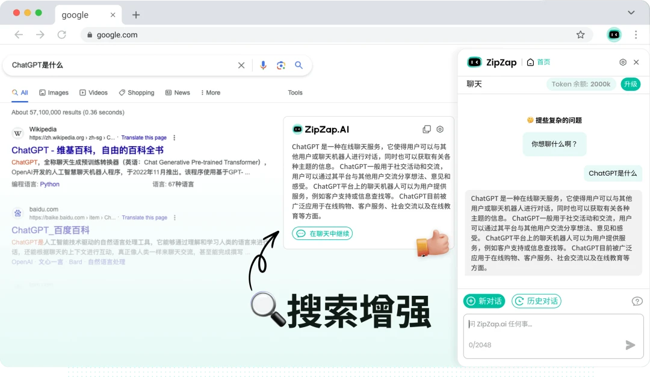Open Wikipedia result options menu
The width and height of the screenshot is (650, 377).
point(174,138)
